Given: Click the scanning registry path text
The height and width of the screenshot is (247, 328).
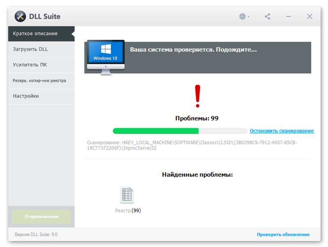Looking at the screenshot, I should click(x=192, y=145).
